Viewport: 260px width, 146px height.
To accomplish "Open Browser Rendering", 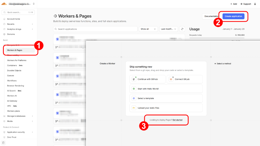I will click(15, 86).
